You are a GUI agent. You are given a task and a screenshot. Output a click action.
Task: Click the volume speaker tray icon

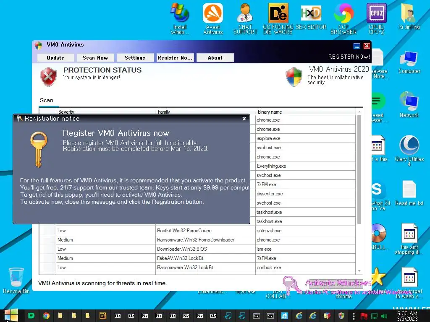click(x=384, y=316)
